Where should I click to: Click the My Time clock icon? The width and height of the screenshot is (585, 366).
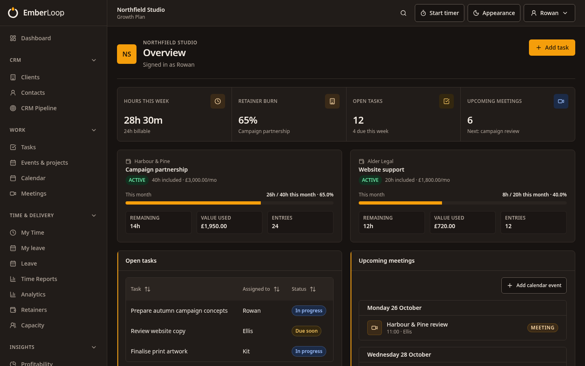point(13,233)
